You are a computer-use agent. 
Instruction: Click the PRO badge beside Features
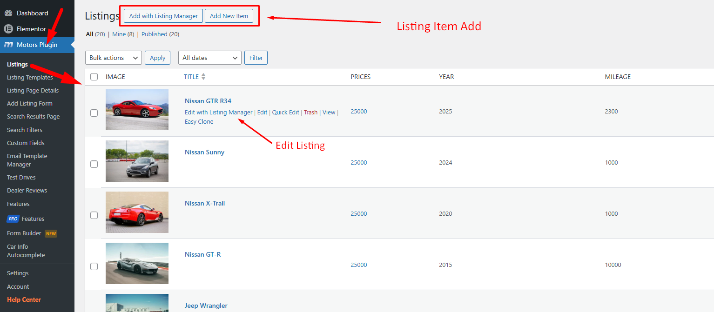[x=13, y=219]
